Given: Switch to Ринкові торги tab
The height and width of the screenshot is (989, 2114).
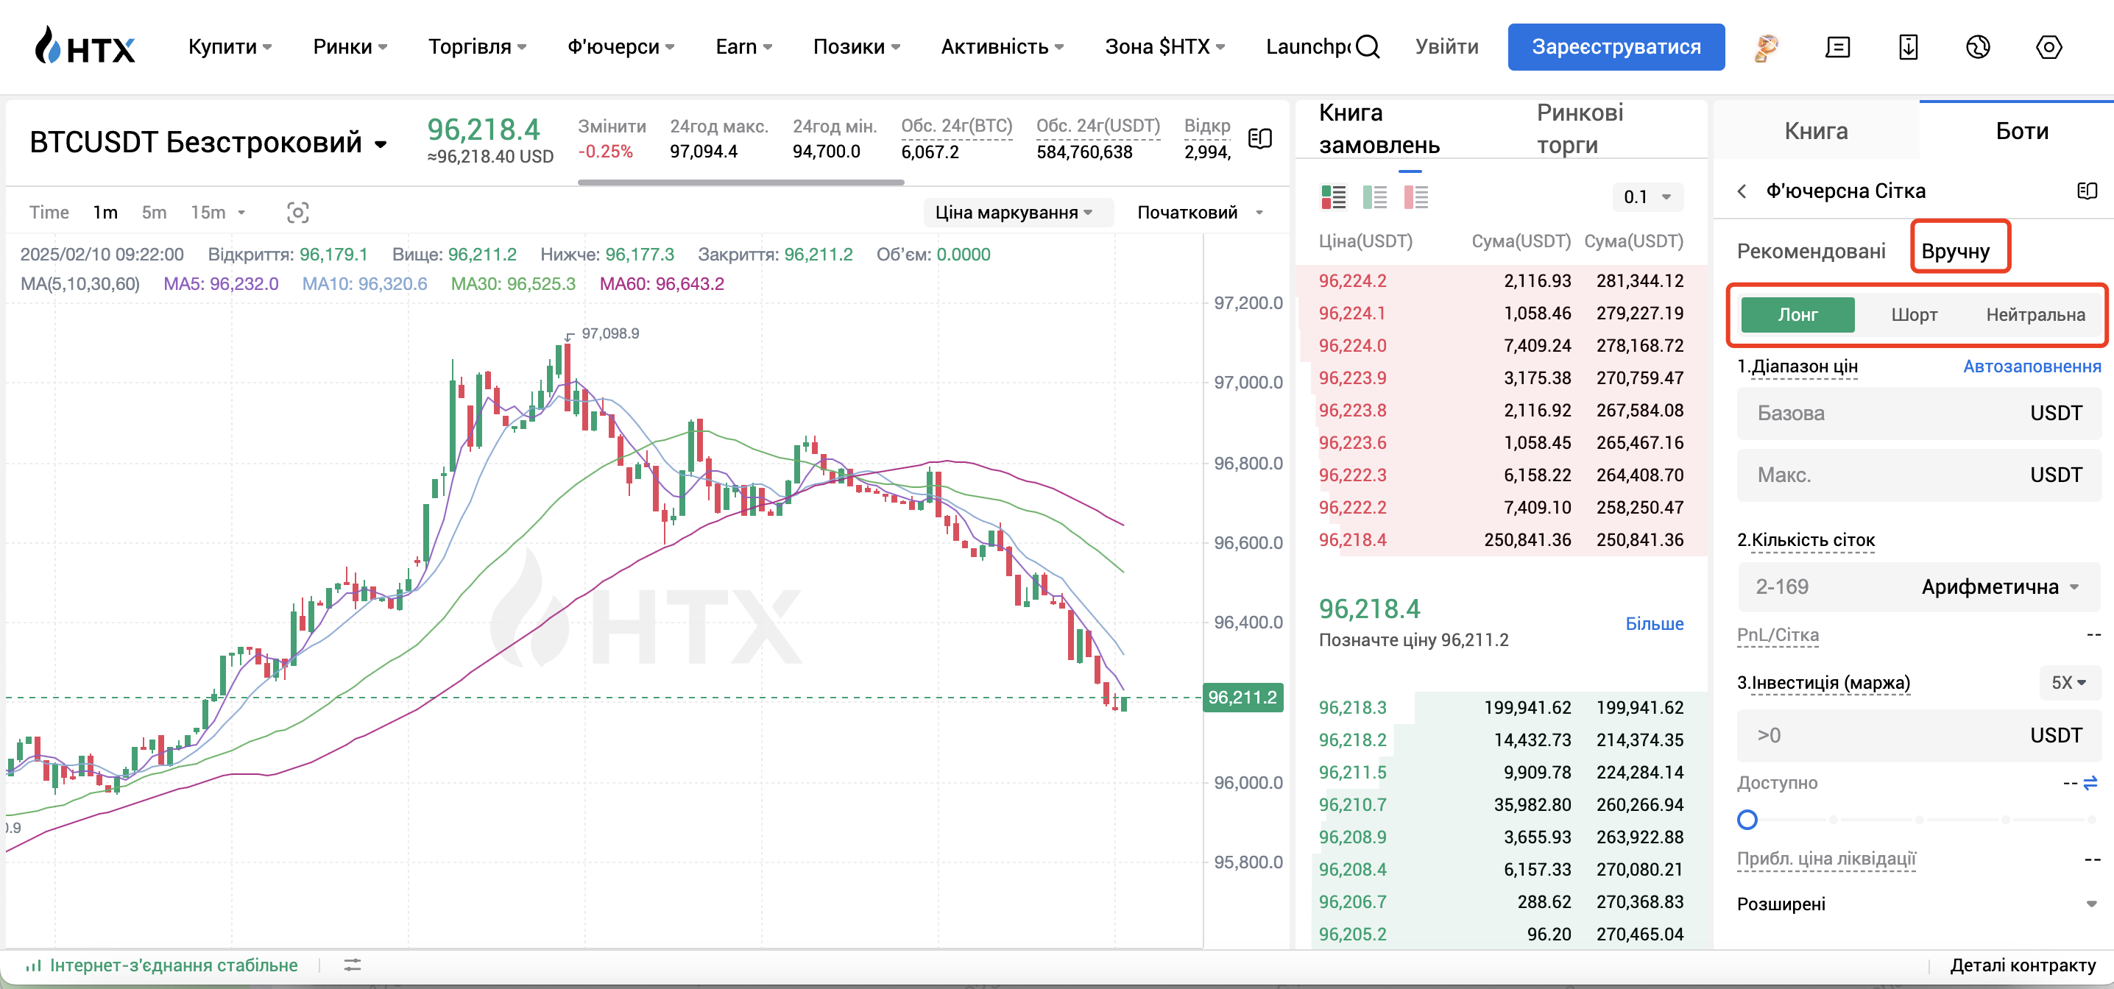Looking at the screenshot, I should (x=1578, y=129).
